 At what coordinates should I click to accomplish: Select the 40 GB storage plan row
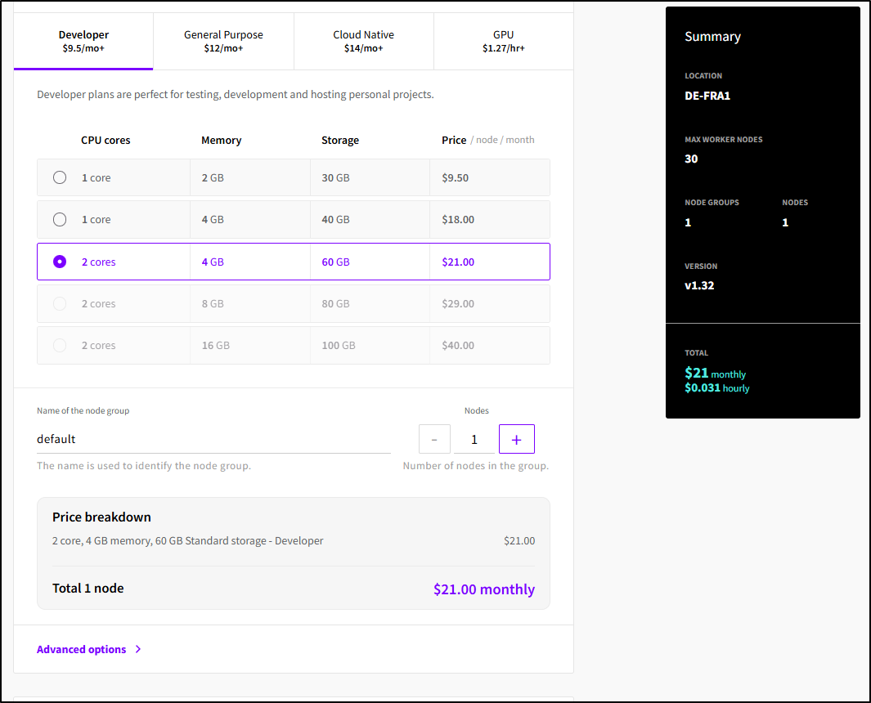coord(335,219)
